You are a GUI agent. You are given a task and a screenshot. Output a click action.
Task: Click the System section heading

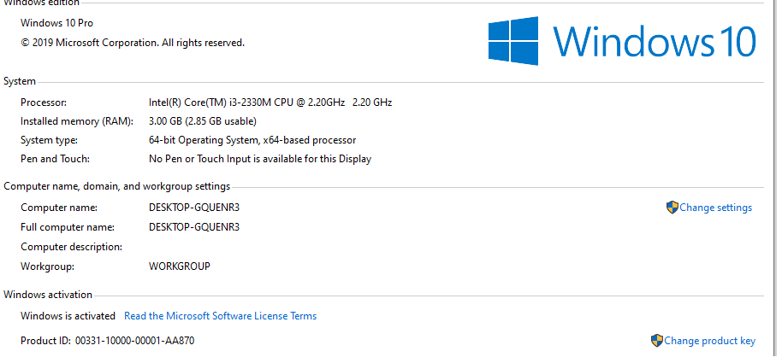point(20,81)
